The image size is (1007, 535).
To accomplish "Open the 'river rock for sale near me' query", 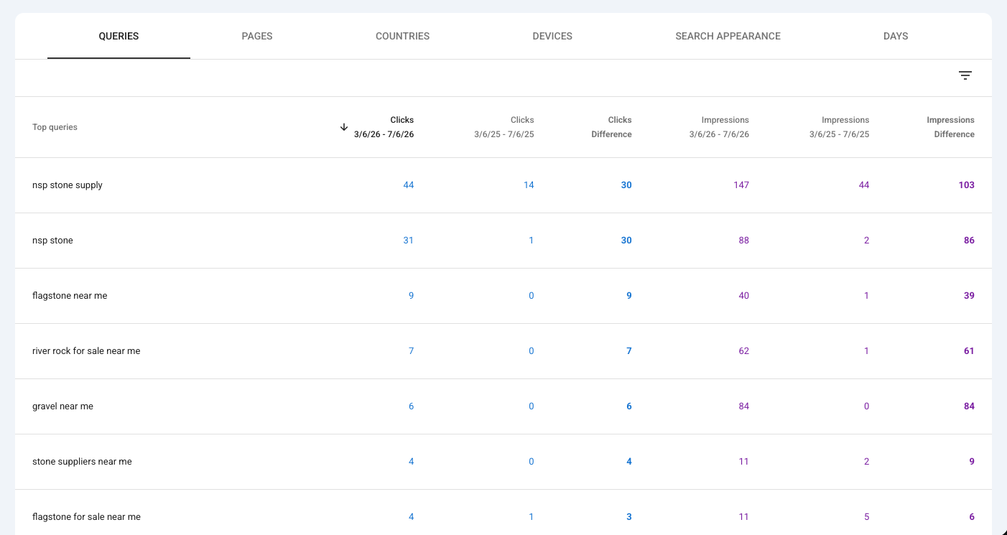I will (x=86, y=351).
